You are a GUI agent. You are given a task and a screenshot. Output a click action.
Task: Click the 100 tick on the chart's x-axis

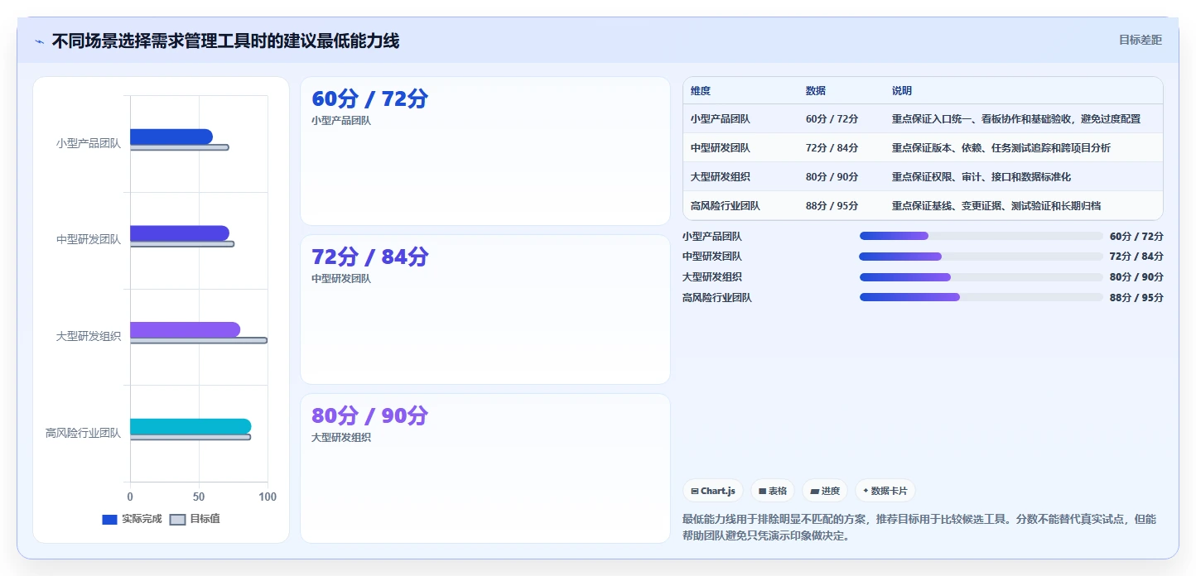coord(268,497)
